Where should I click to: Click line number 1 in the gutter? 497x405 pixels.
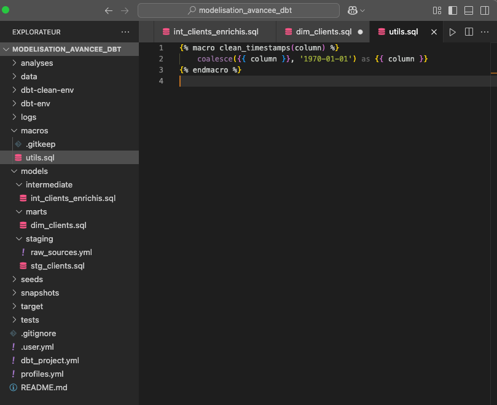point(161,48)
